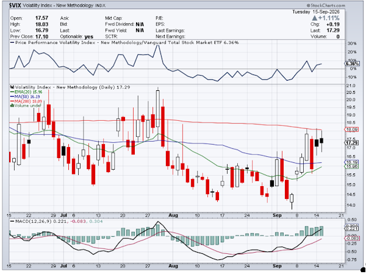The width and height of the screenshot is (366, 274).
Task: Click the green up-arrow beside +1.11%
Action: (314, 18)
